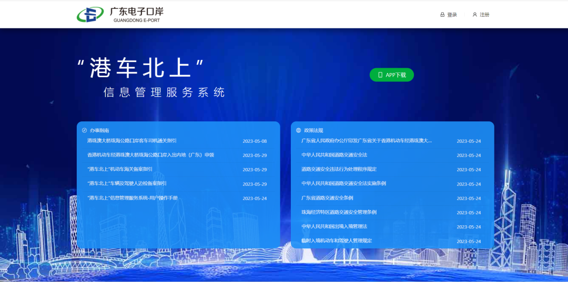Open "港车北上"信息管理服务系统-用户操作手册

133,198
